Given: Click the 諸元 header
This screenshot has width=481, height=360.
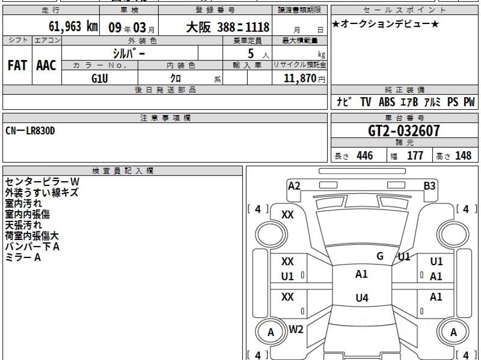Looking at the screenshot, I should click(x=405, y=143).
